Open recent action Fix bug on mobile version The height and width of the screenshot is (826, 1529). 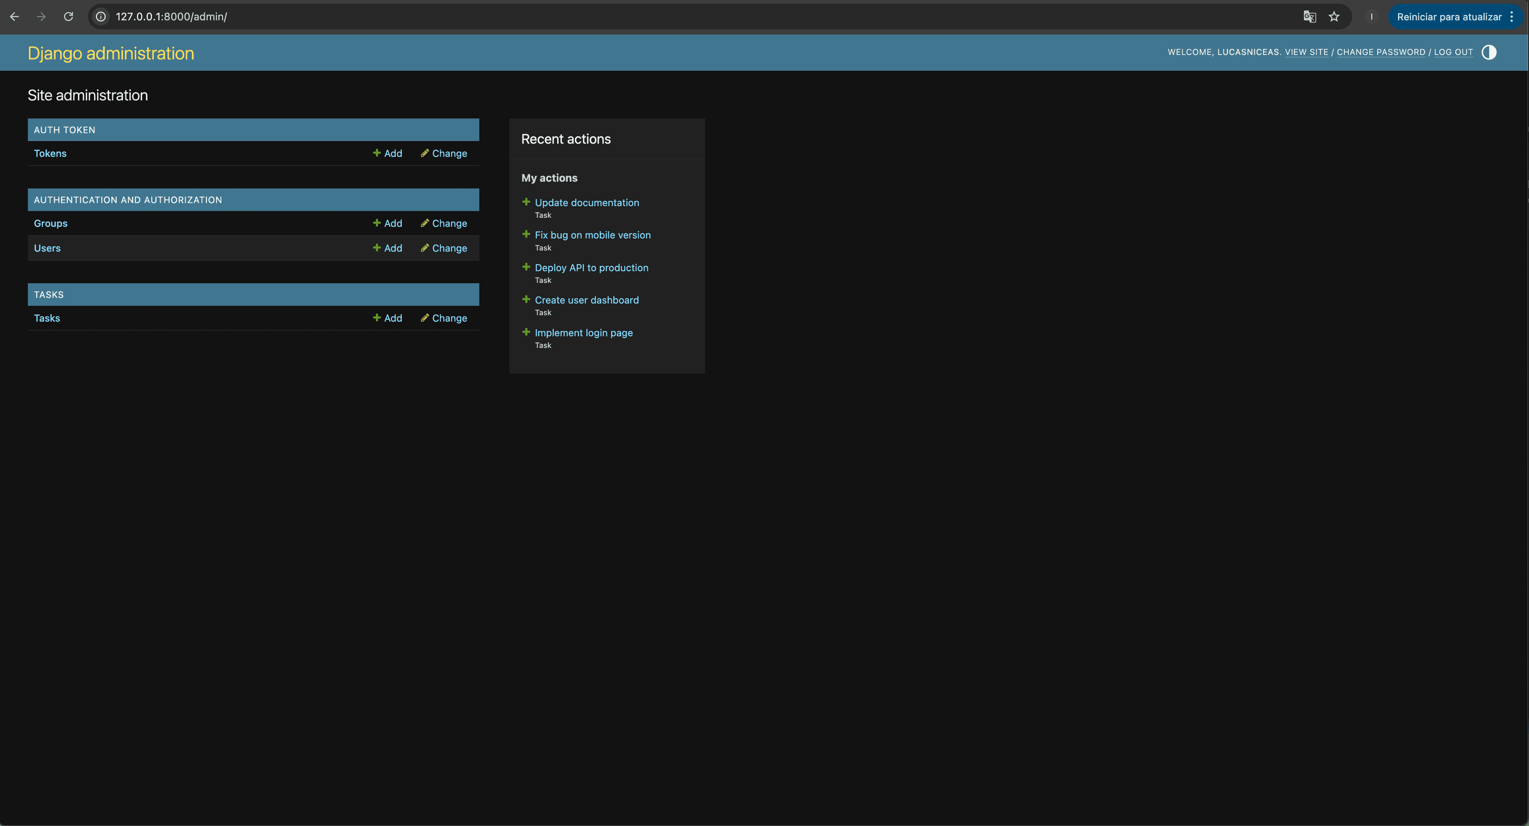[x=592, y=235]
